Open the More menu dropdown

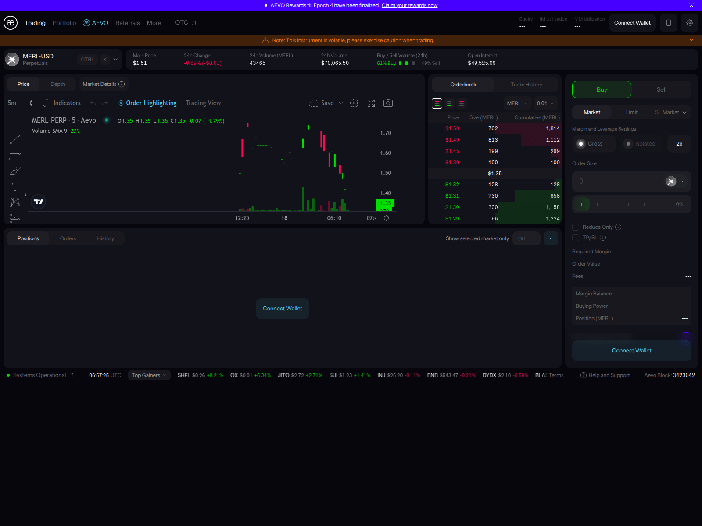158,23
